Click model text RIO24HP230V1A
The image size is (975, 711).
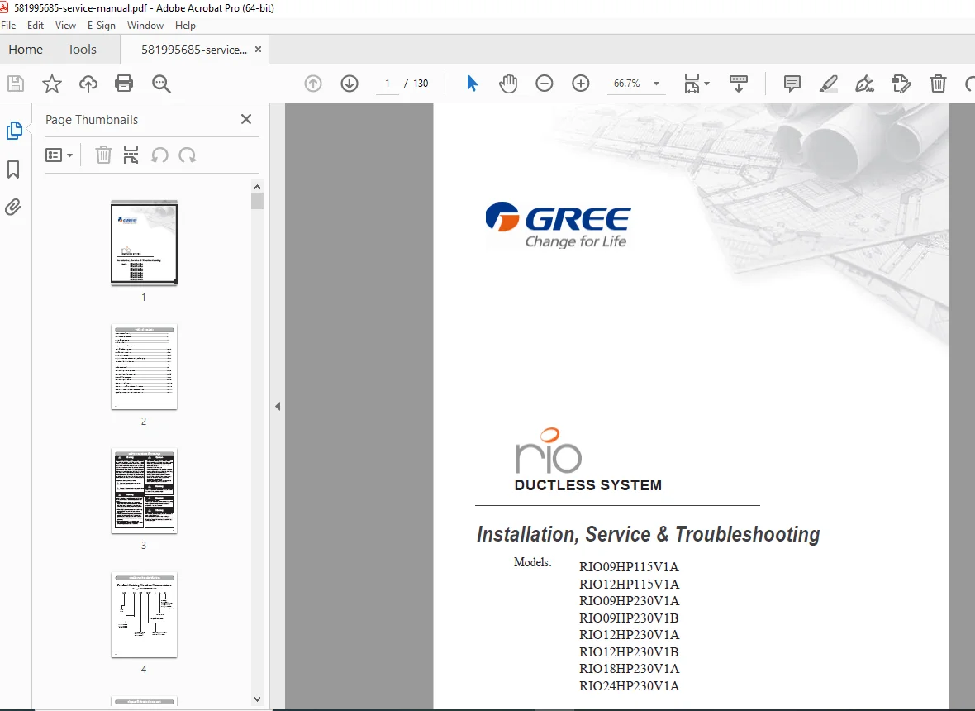click(629, 686)
